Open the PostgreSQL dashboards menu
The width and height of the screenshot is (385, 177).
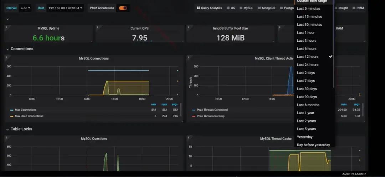tap(287, 8)
